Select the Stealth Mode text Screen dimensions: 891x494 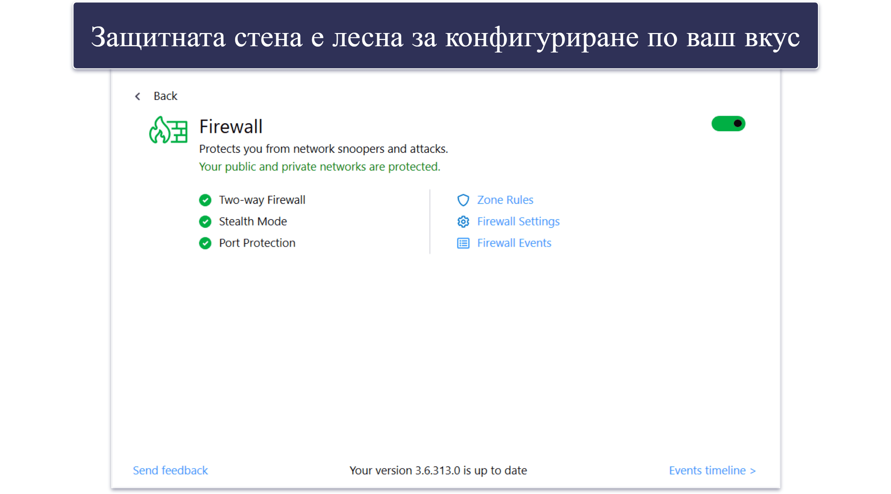coord(253,221)
